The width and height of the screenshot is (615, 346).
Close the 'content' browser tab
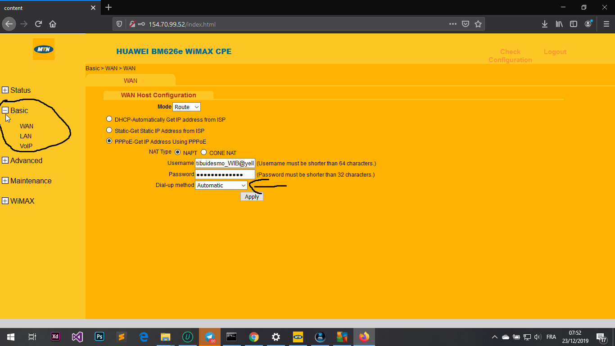(93, 8)
